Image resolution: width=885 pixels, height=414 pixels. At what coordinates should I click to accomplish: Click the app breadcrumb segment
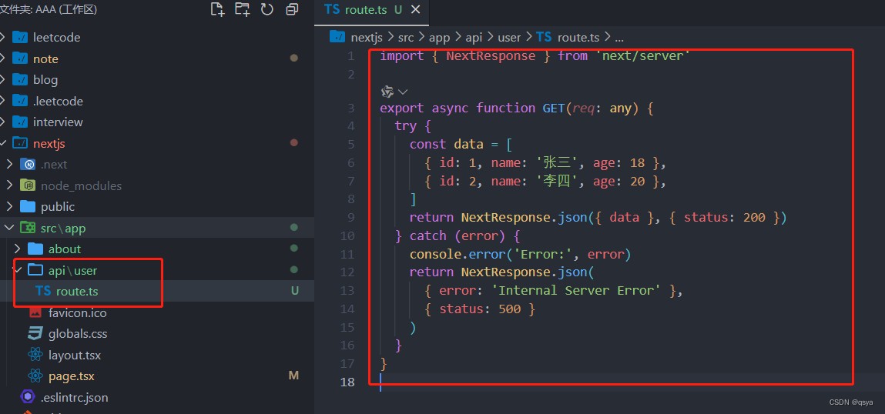[x=441, y=37]
